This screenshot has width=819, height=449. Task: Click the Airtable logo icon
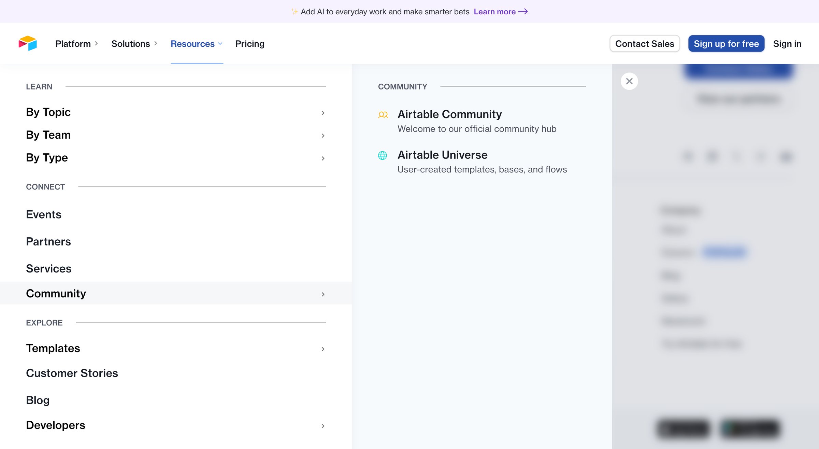pos(28,43)
